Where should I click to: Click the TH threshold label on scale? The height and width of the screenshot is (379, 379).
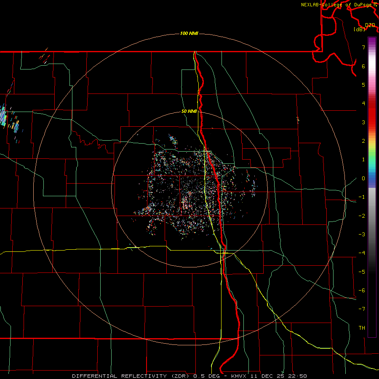pyautogui.click(x=362, y=328)
